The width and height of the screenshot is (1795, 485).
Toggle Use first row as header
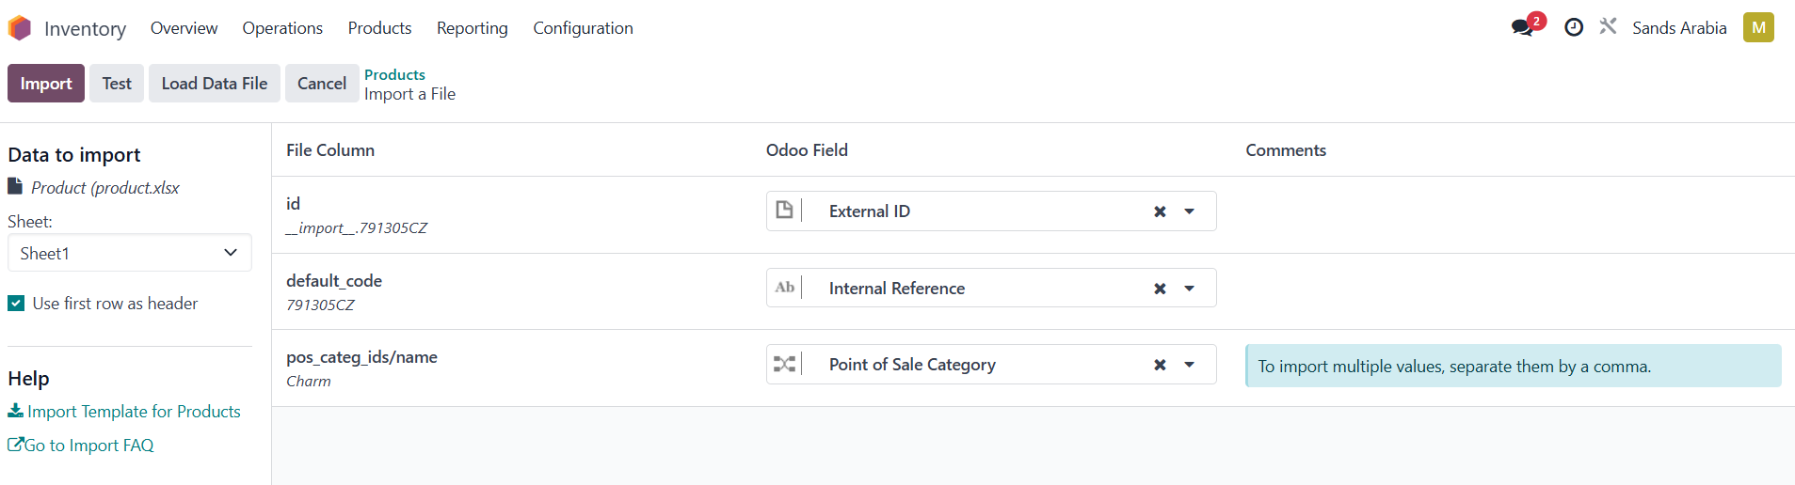[16, 303]
